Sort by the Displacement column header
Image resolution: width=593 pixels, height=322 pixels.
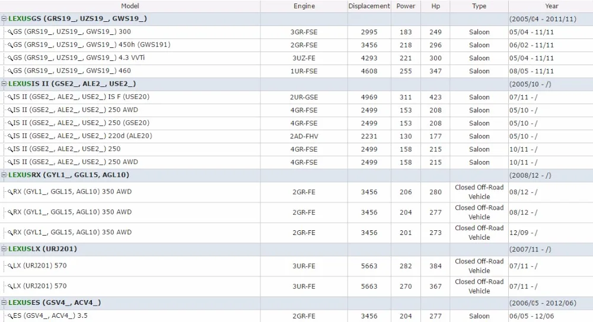coord(369,6)
